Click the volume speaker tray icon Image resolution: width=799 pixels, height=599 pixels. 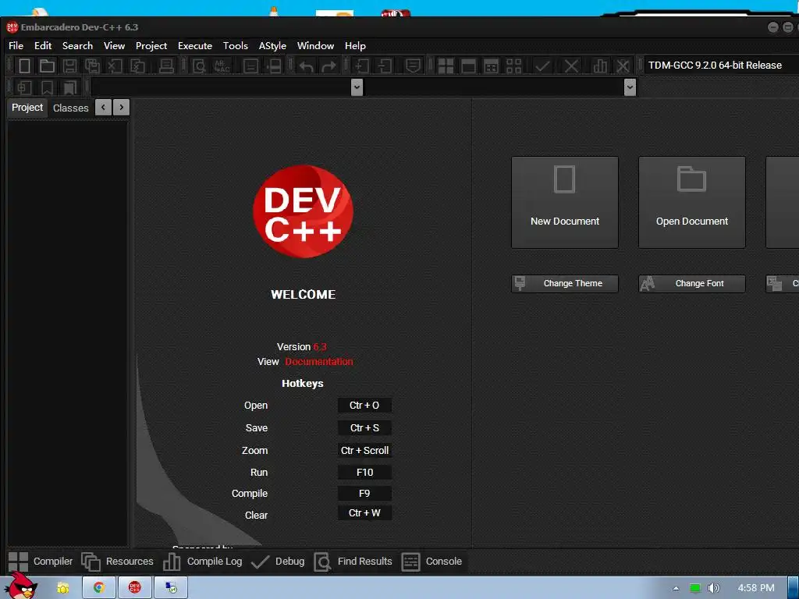pos(713,588)
